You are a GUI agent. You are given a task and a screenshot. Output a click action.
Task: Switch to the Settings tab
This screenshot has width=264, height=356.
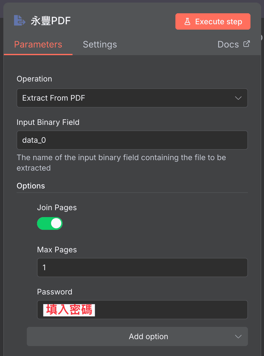click(100, 44)
